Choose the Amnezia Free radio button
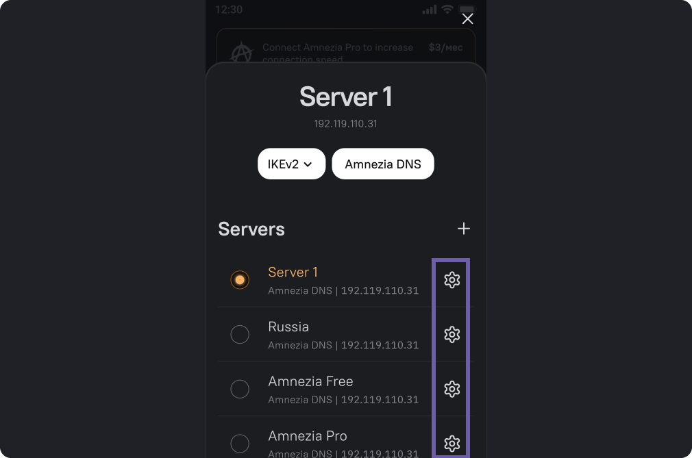 pyautogui.click(x=240, y=389)
